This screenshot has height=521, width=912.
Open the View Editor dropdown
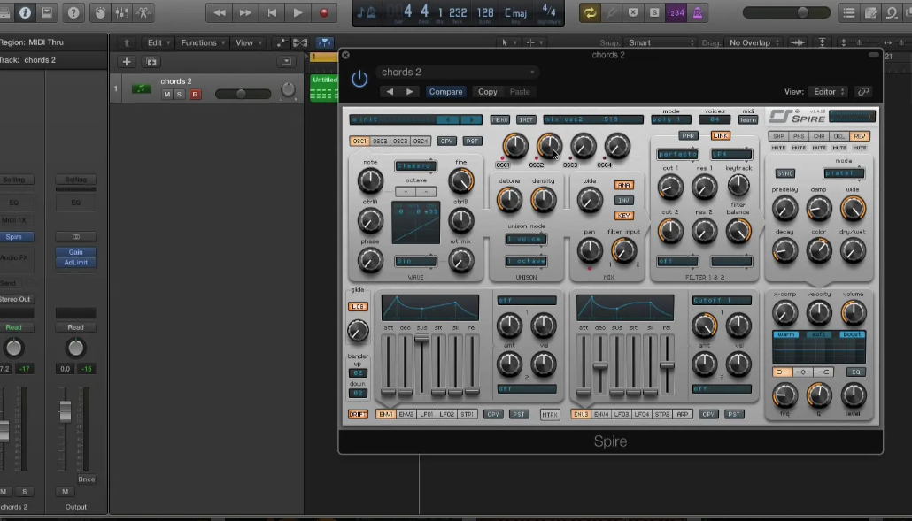coord(829,92)
